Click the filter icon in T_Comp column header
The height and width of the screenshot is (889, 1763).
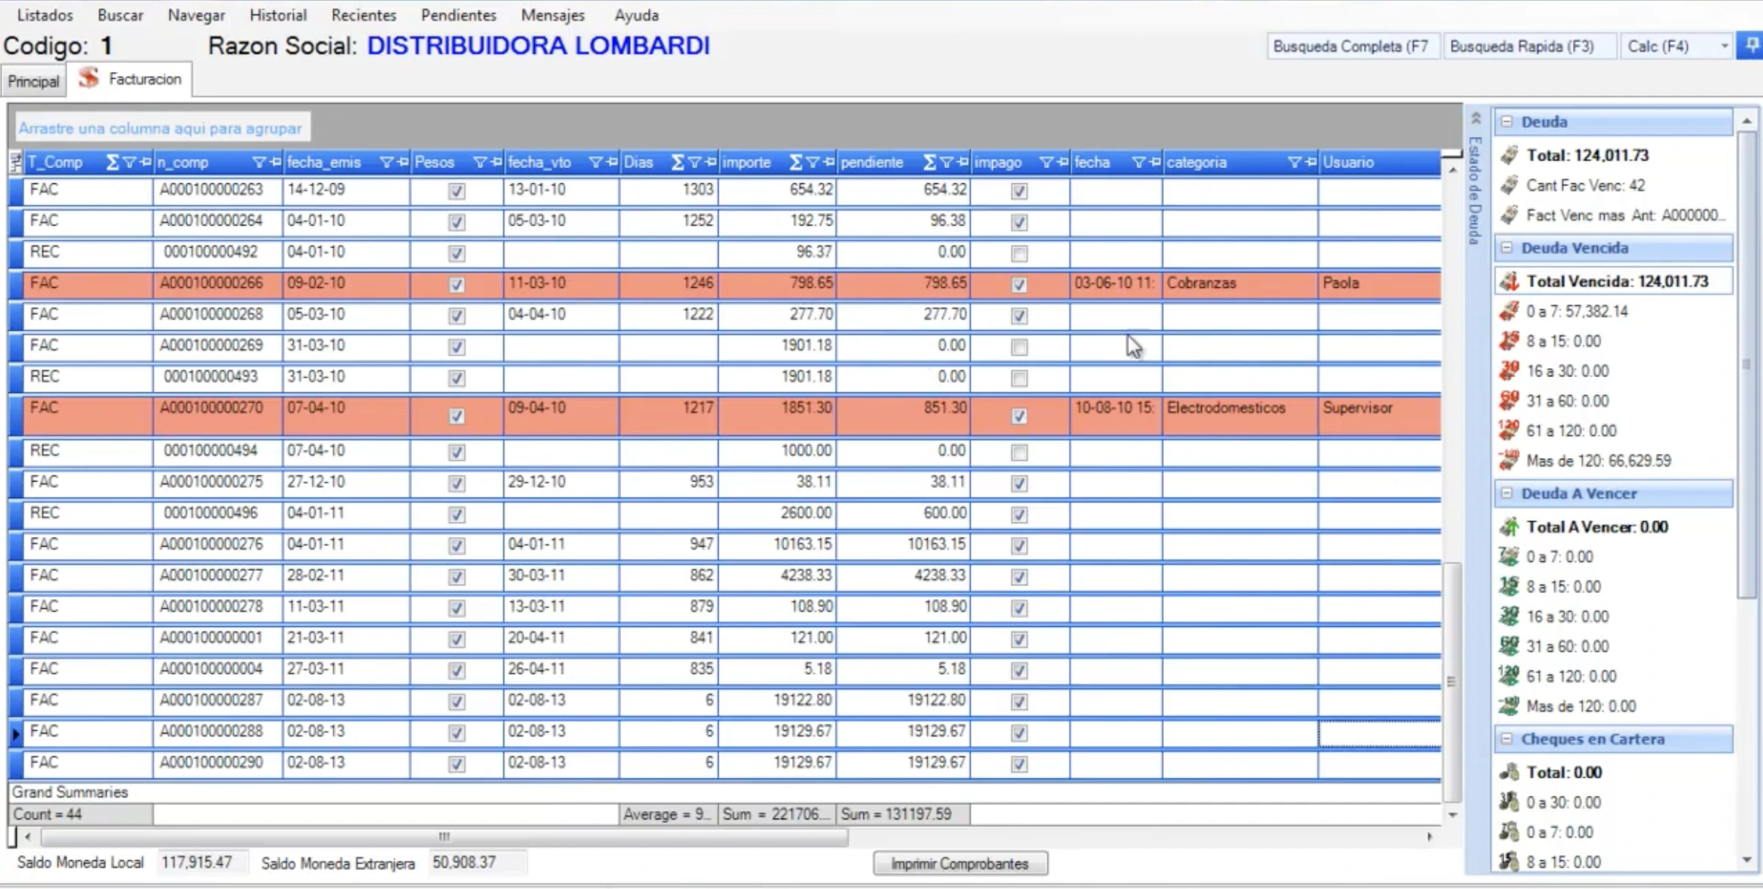point(129,162)
